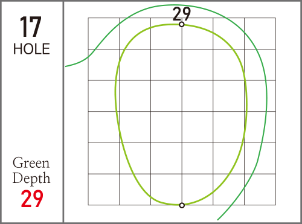Click the word Depth in the left panel

tap(31, 178)
